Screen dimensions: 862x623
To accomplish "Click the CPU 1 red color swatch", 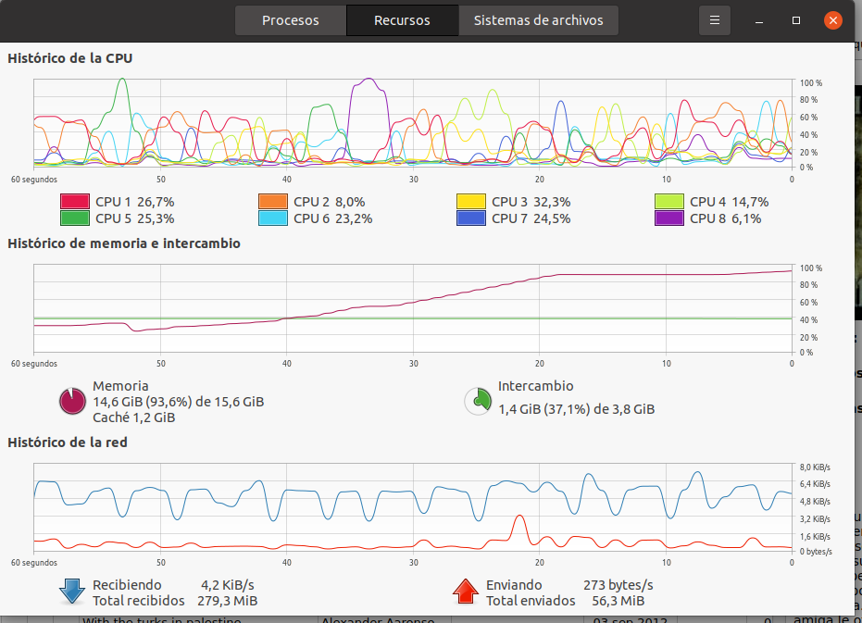I will [74, 202].
